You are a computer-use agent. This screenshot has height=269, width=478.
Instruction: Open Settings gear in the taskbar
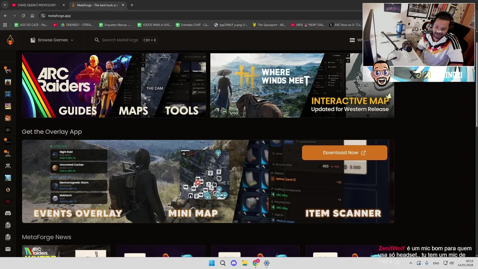pyautogui.click(x=267, y=263)
